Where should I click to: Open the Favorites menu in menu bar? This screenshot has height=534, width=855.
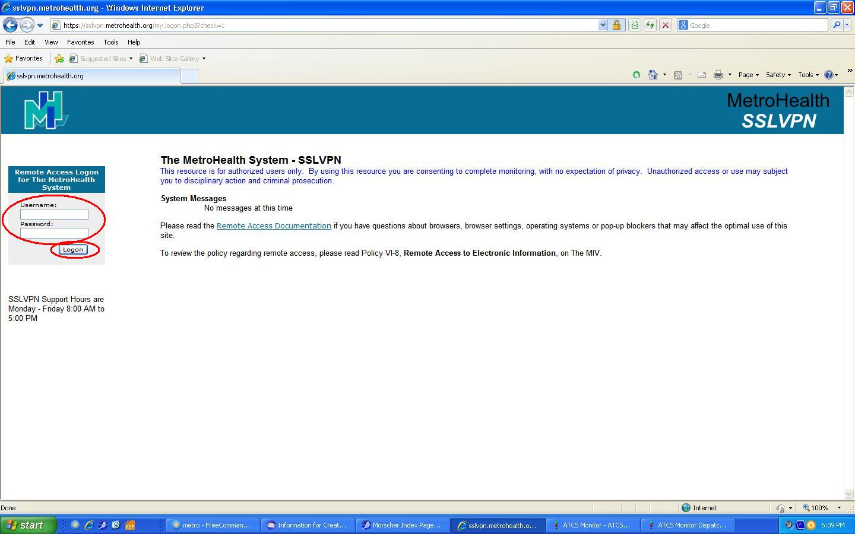[x=80, y=42]
